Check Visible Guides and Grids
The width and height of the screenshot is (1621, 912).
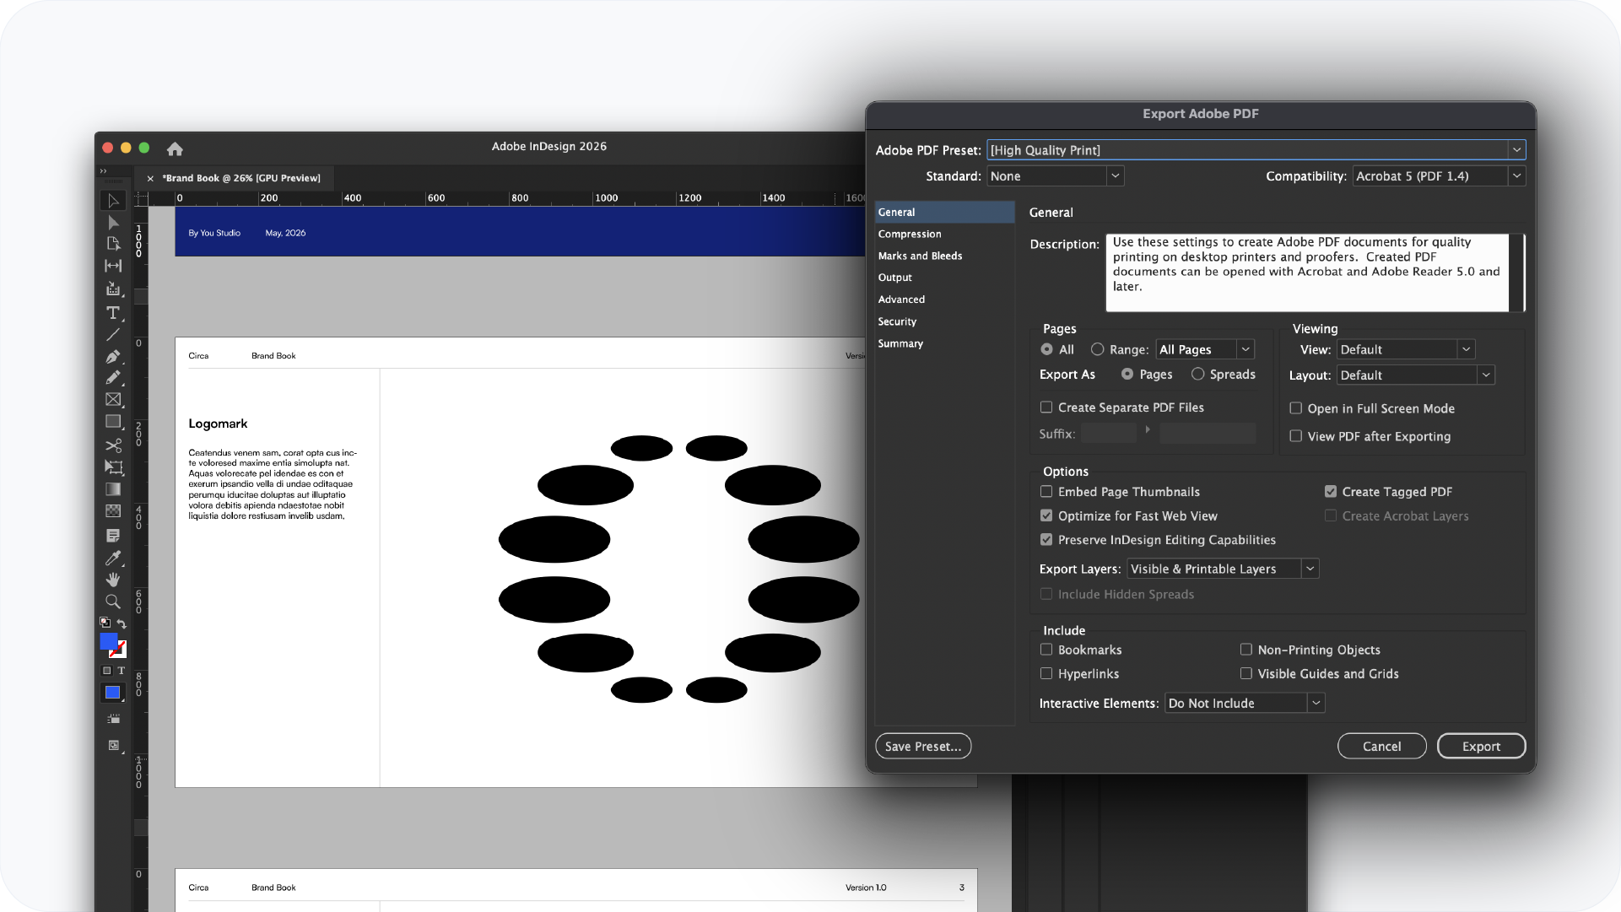pyautogui.click(x=1245, y=673)
